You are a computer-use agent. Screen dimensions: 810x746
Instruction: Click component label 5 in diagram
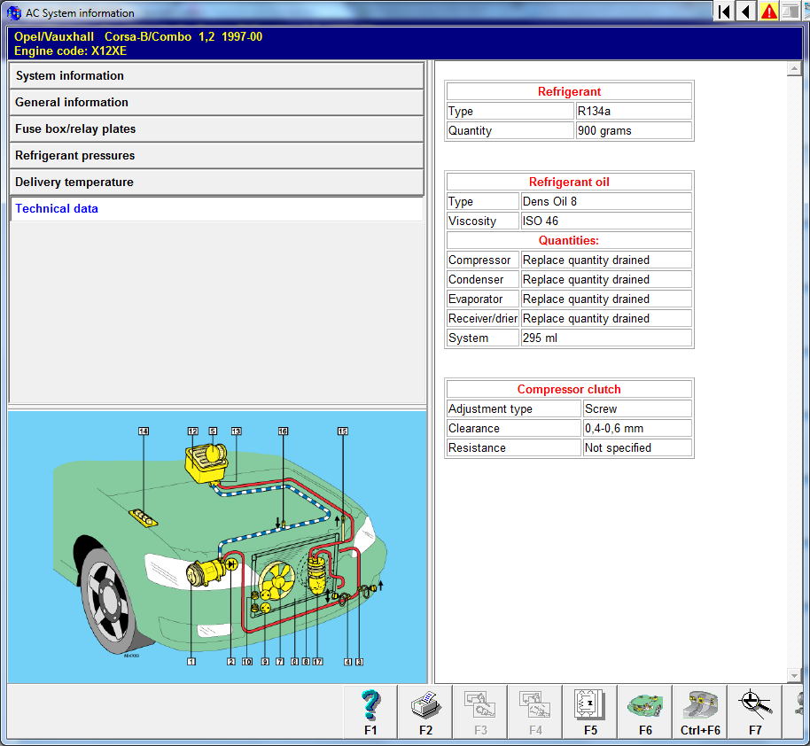[213, 431]
